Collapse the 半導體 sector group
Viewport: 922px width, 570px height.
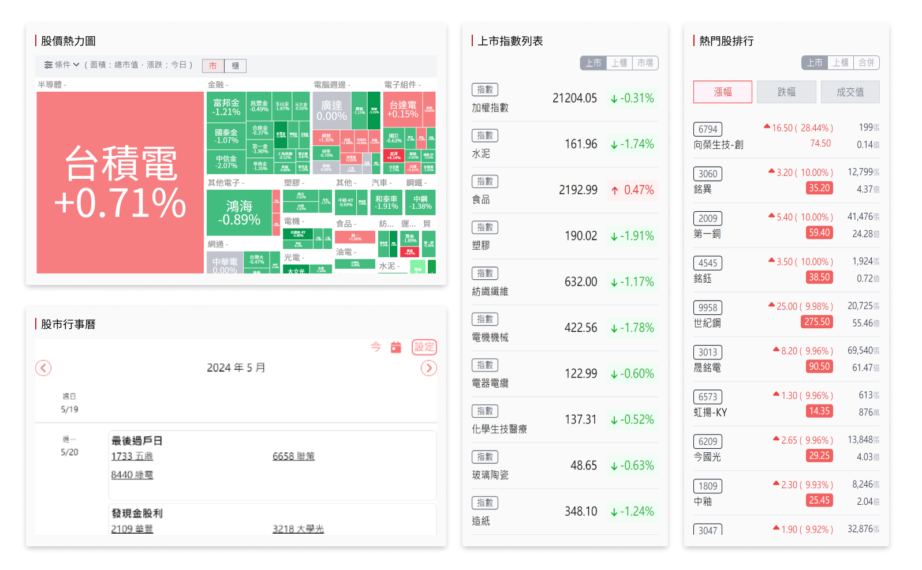click(52, 85)
